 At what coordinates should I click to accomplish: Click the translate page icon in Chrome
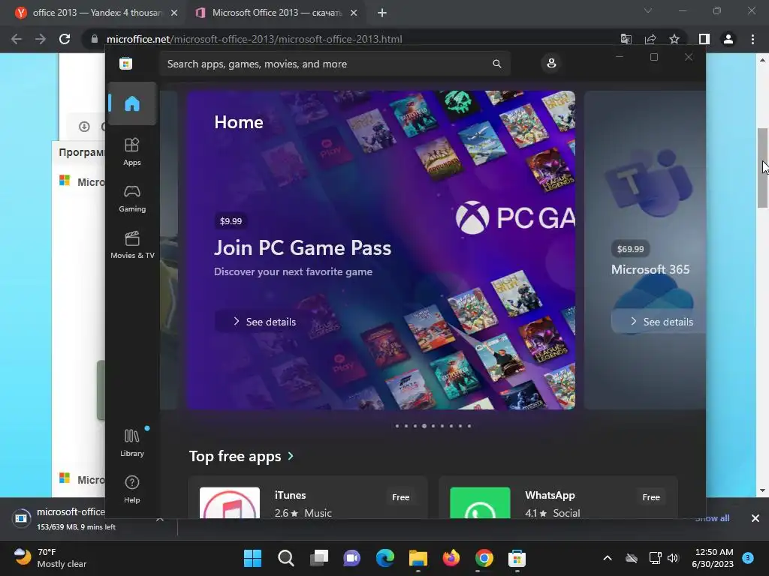click(x=626, y=39)
